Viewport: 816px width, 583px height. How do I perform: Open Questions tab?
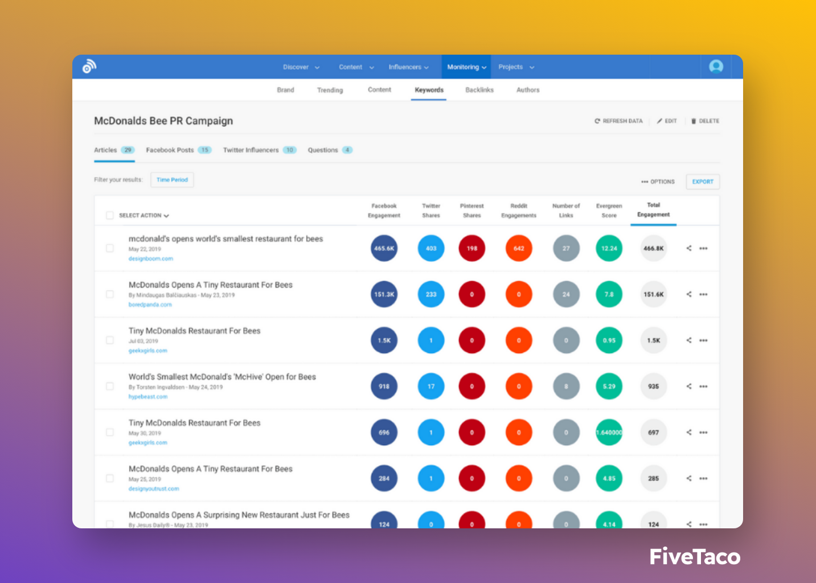(x=330, y=150)
